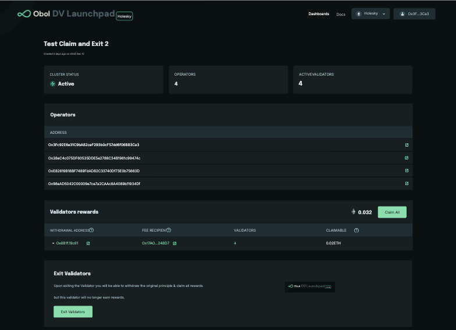Open Docs in top navigation
Screen dimensions: 456x330
coord(341,14)
